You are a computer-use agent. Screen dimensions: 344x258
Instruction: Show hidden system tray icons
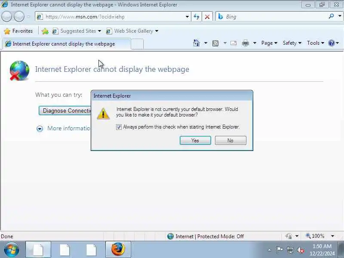pos(270,250)
